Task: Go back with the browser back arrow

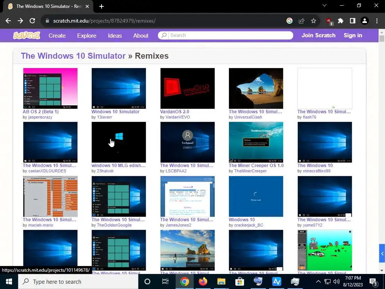Action: [x=8, y=21]
